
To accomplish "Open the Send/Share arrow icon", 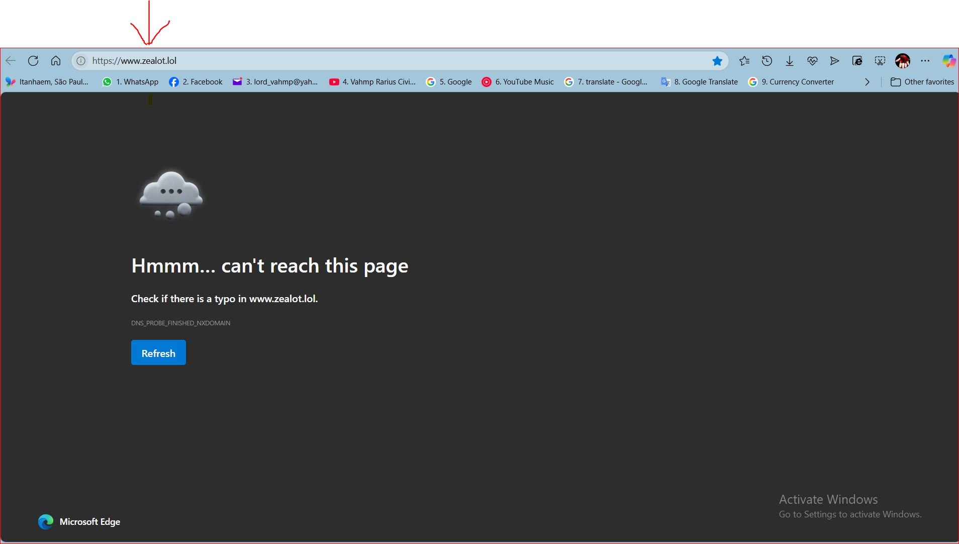I will (x=835, y=61).
